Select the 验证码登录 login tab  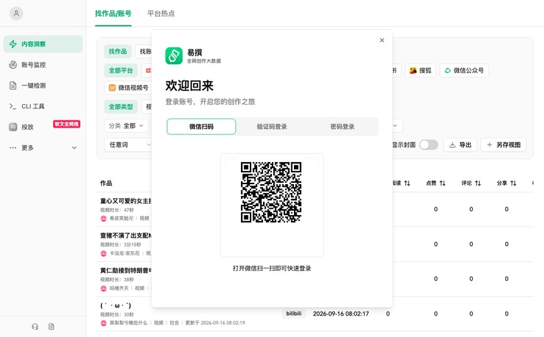coord(271,126)
